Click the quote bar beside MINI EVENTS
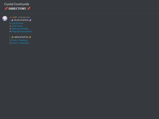Screen dimensions: 159x119 click(10, 37)
